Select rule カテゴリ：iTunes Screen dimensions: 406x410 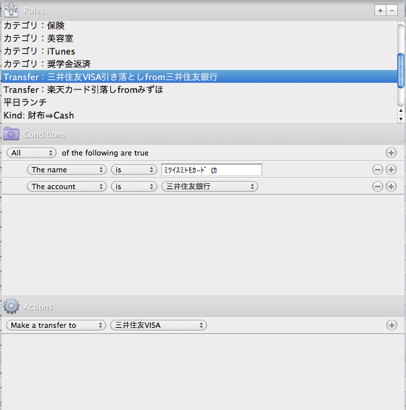(x=199, y=51)
